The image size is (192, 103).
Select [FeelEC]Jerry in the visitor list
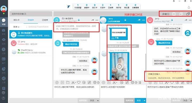31,51
